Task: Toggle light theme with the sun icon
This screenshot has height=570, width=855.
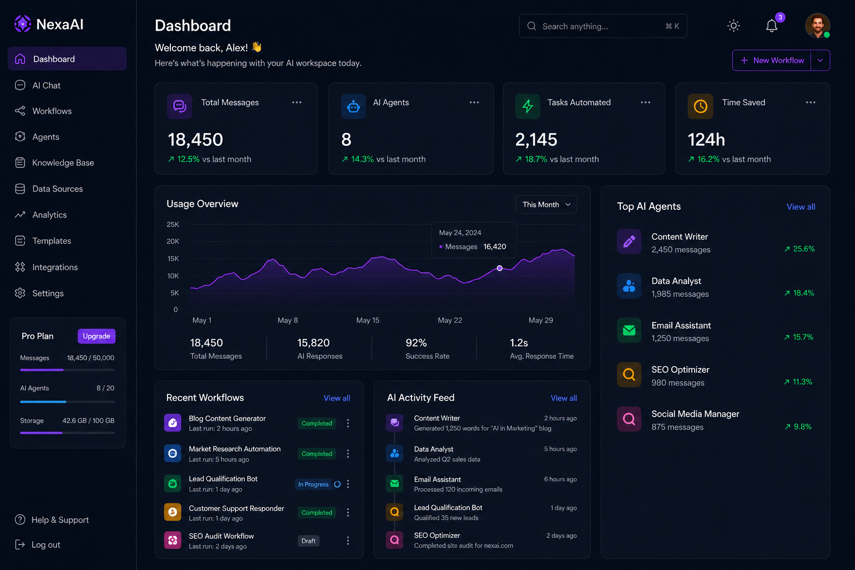Action: [x=734, y=26]
